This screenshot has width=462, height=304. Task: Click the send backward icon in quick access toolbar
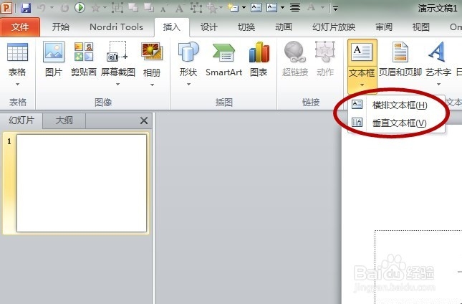click(x=149, y=8)
